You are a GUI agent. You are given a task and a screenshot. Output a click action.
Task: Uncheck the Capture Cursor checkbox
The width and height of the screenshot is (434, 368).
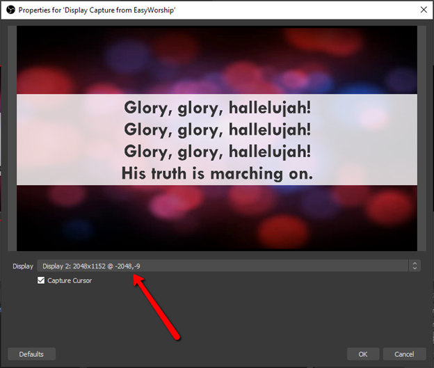tap(41, 280)
